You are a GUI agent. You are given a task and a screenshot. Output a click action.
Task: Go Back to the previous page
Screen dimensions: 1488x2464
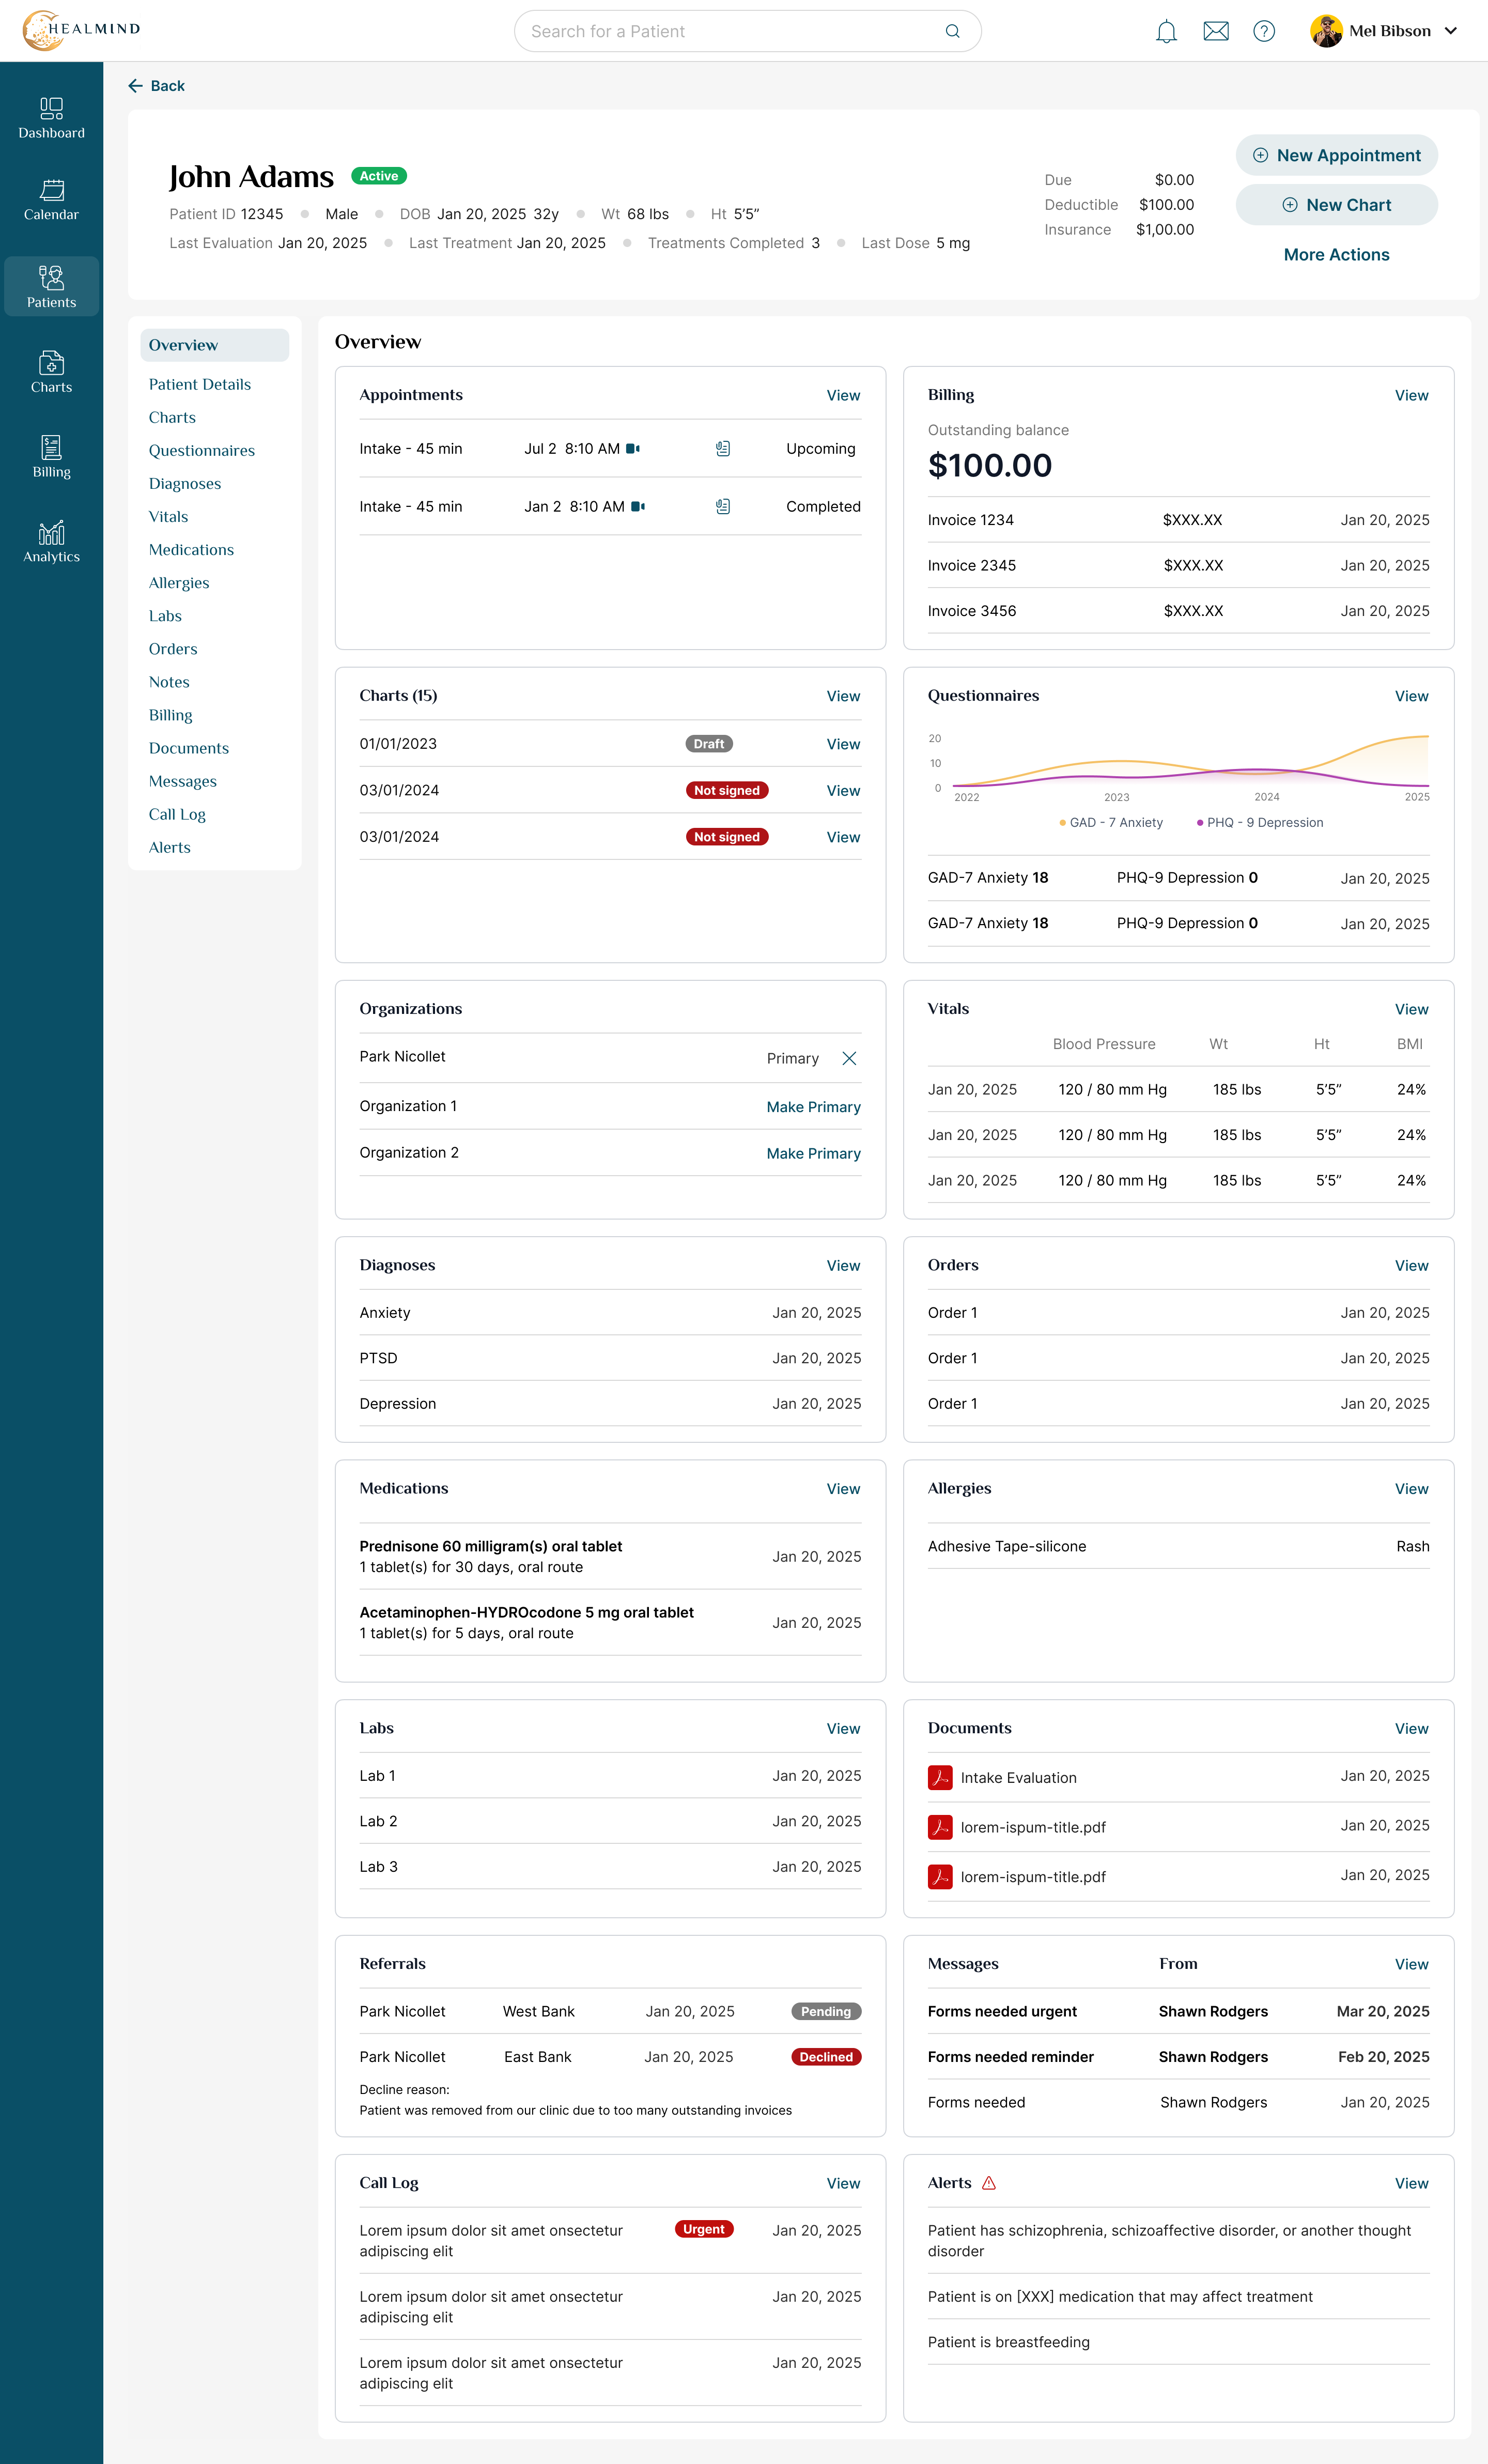156,86
